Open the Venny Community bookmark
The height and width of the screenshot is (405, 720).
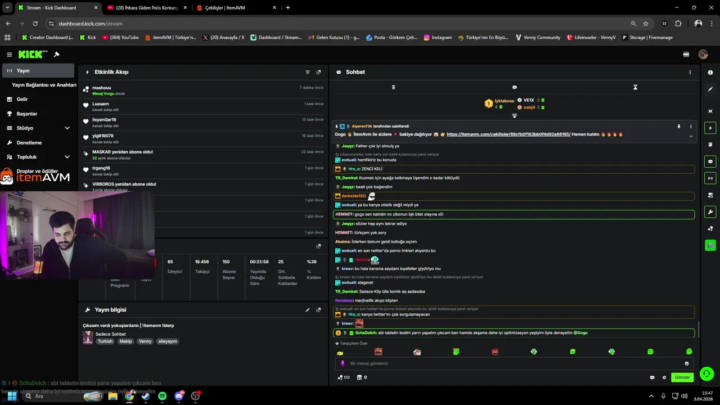click(x=537, y=38)
